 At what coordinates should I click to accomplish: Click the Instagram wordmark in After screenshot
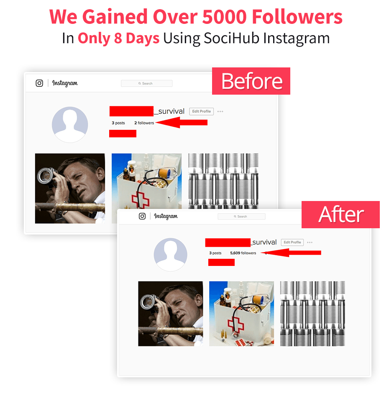click(166, 216)
